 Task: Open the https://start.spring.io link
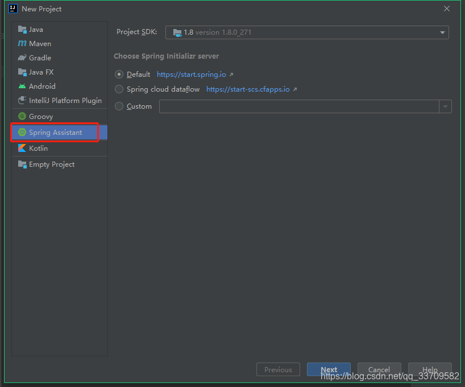pyautogui.click(x=191, y=75)
